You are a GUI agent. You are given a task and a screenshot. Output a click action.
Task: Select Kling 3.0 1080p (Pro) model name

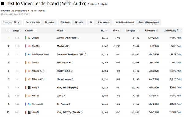67,88
